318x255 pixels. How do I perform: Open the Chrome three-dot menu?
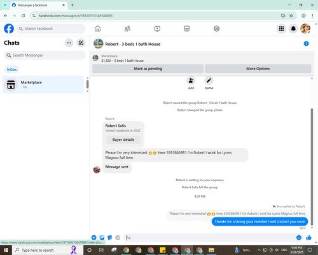pos(312,16)
